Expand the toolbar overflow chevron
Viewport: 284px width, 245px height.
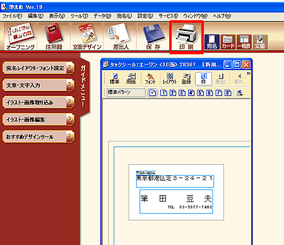(249, 73)
